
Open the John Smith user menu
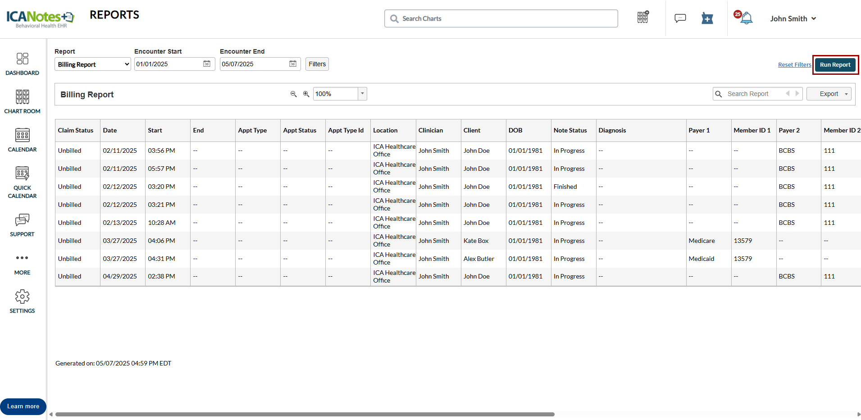[x=793, y=18]
